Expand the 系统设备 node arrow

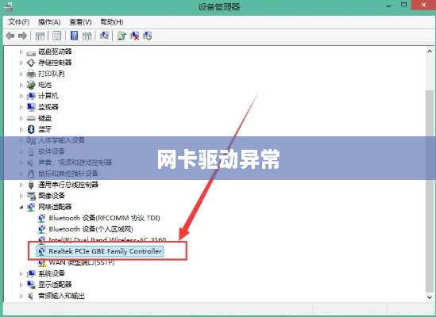[21, 273]
